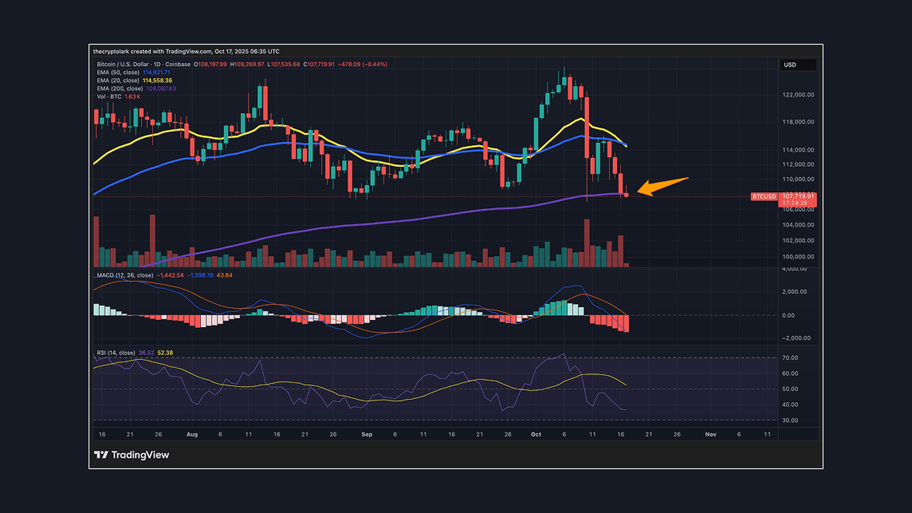The width and height of the screenshot is (912, 513).
Task: Expand the MACD (12, 26, close) legend
Action: 125,276
